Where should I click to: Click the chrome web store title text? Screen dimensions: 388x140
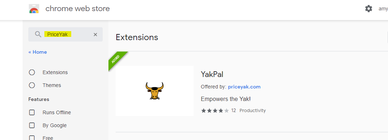(x=78, y=9)
